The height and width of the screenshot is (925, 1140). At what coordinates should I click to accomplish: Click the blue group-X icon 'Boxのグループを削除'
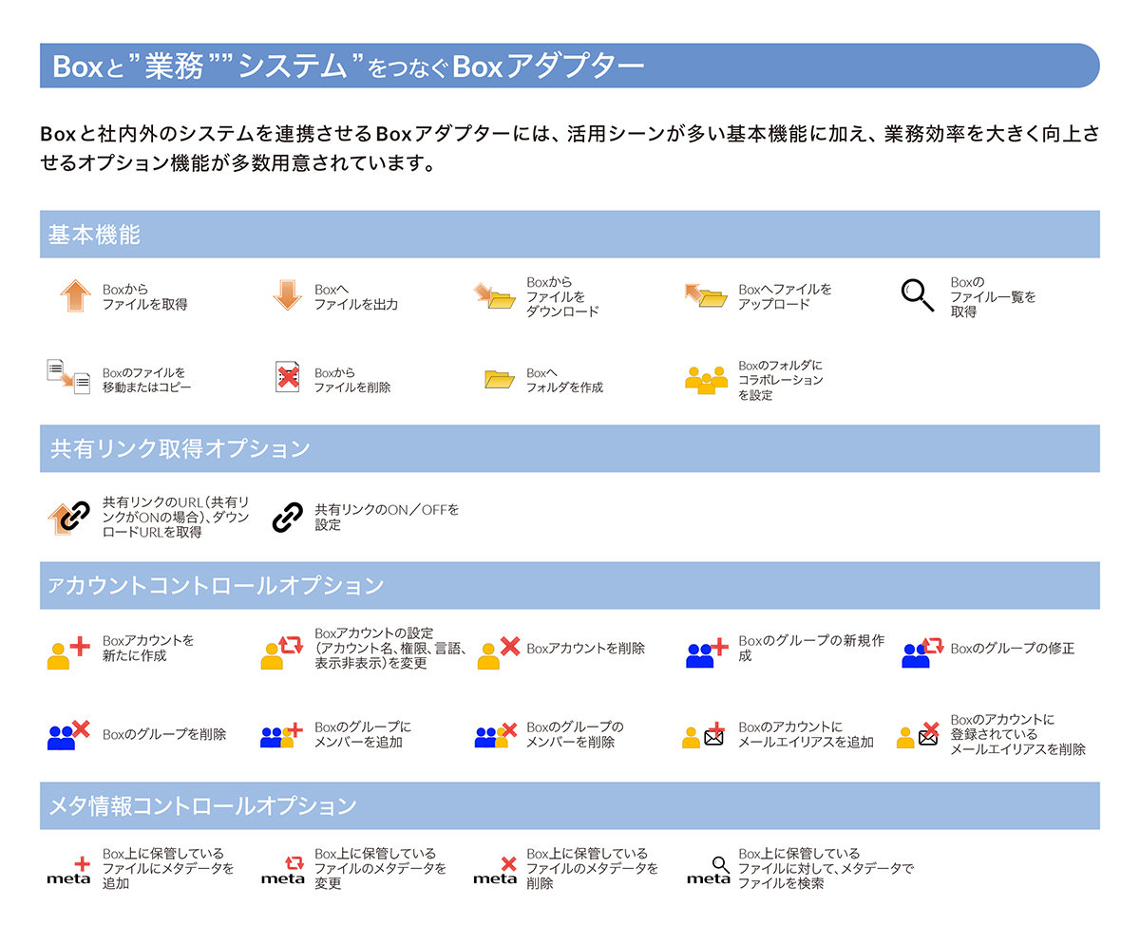[68, 734]
